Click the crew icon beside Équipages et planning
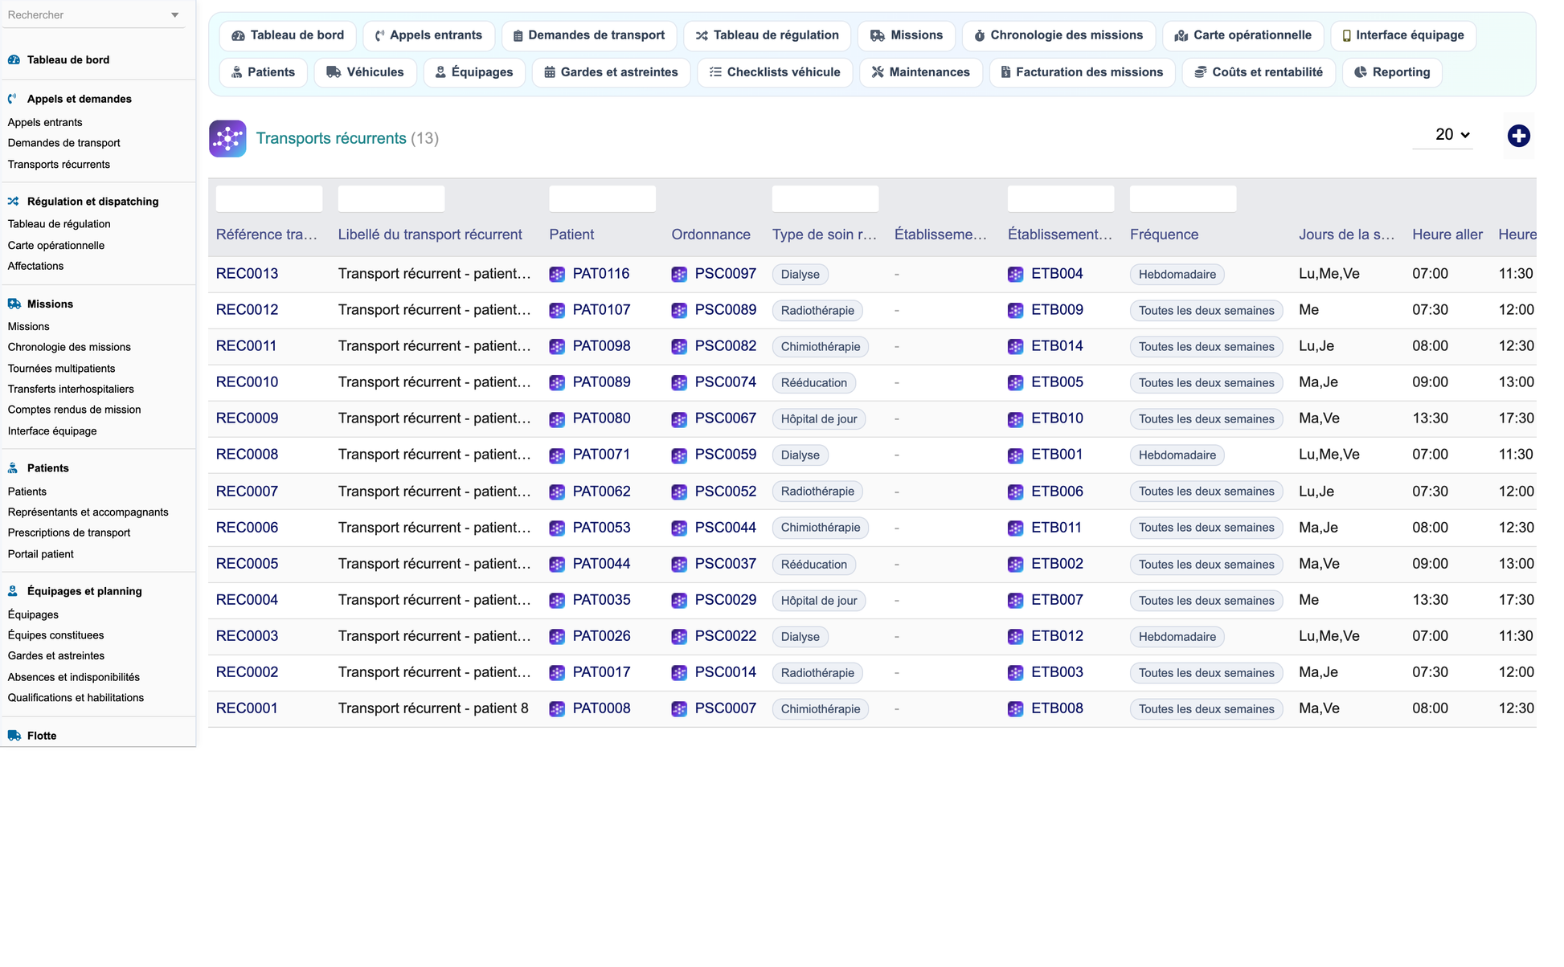Image resolution: width=1564 pixels, height=967 pixels. [x=13, y=591]
